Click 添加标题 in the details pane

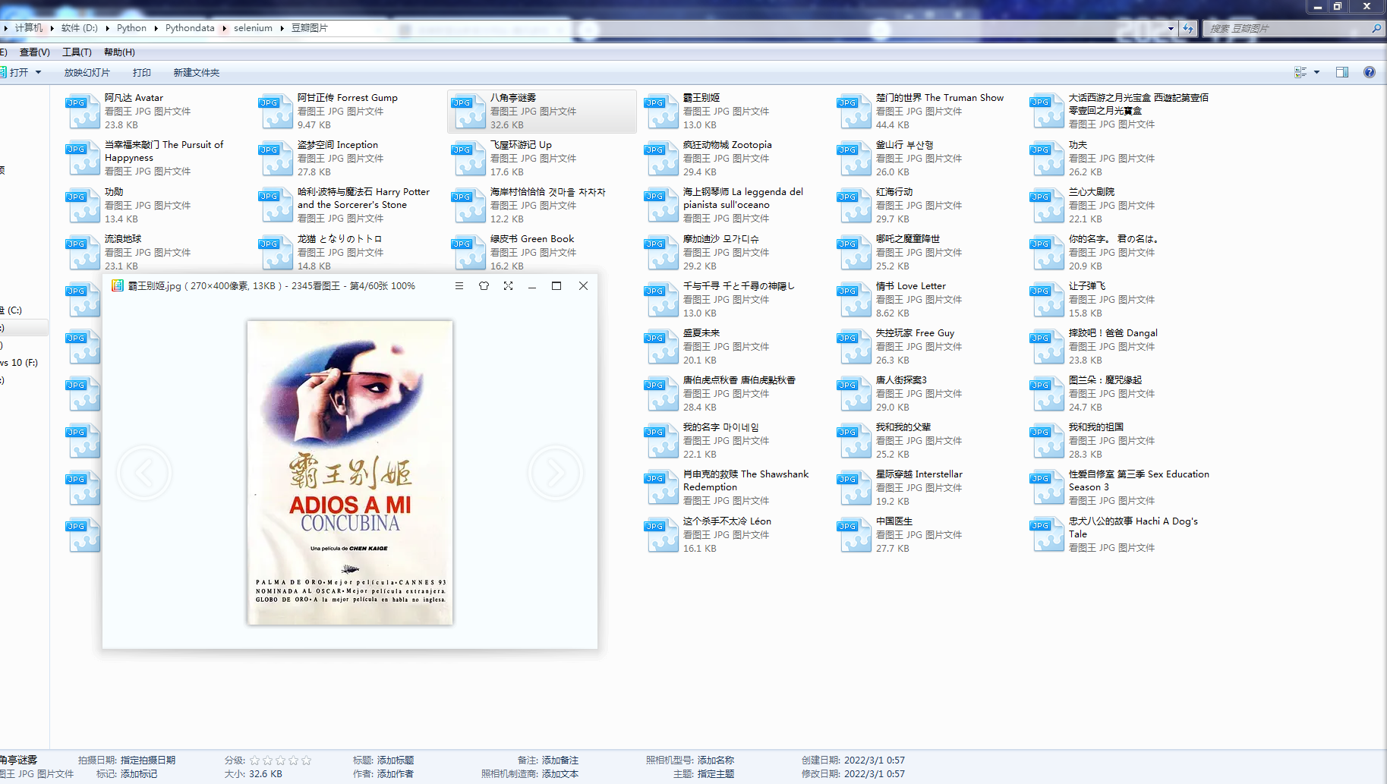click(396, 760)
